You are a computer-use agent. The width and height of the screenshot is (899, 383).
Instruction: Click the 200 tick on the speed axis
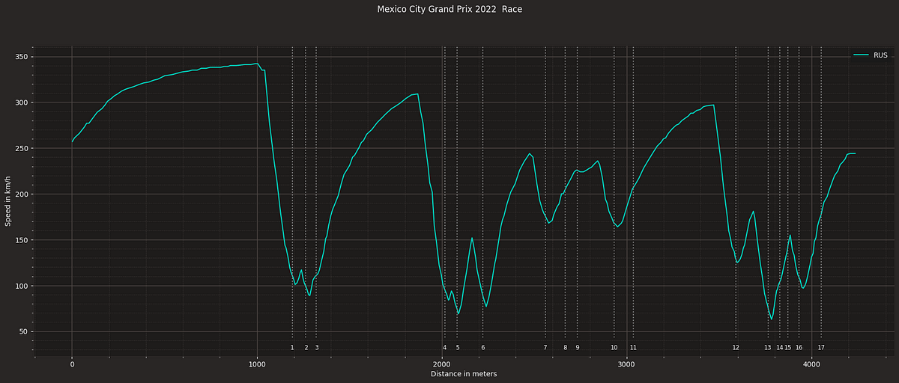pyautogui.click(x=20, y=194)
